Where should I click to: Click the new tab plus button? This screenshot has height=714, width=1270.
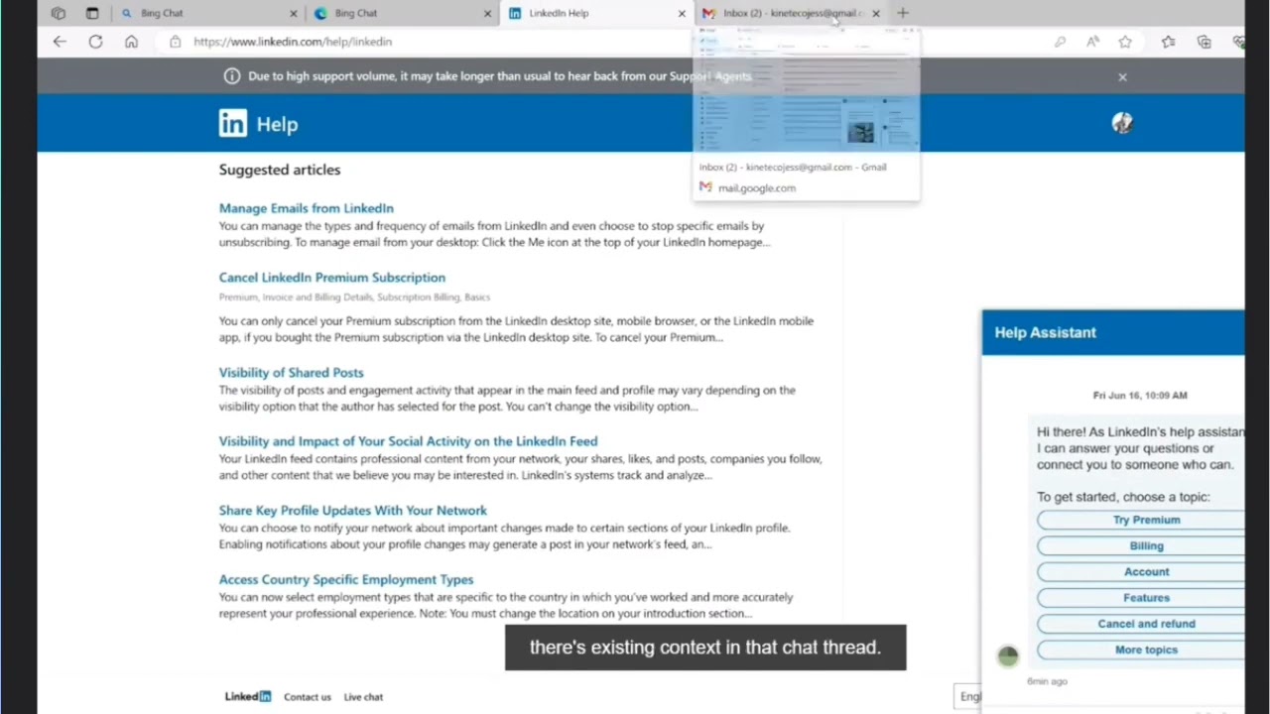[x=902, y=13]
